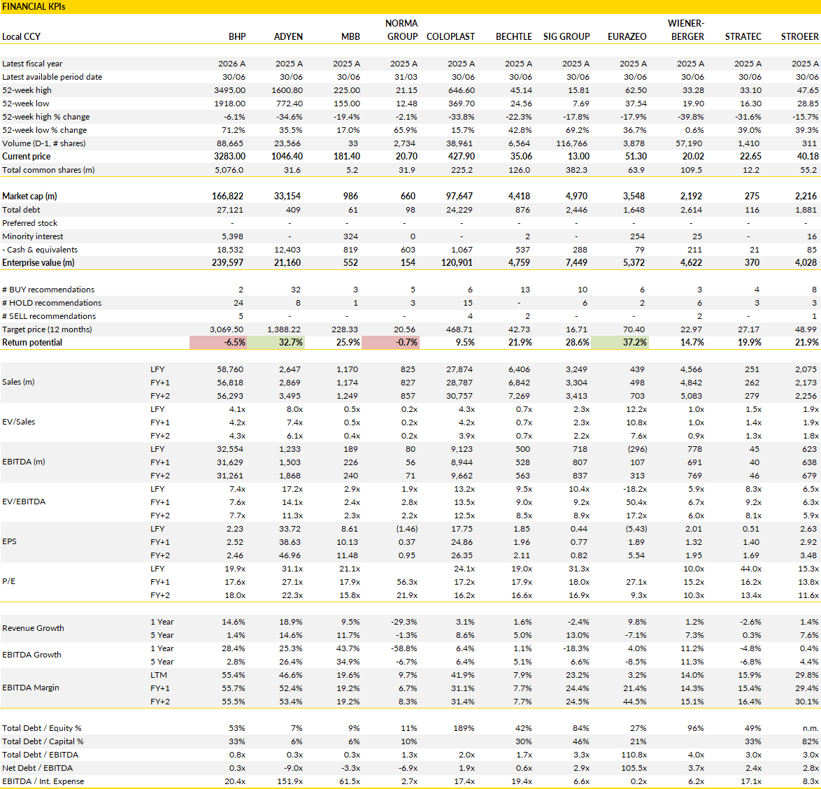Click the Net Debt / EBITDA label
Image resolution: width=821 pixels, height=789 pixels.
[x=37, y=768]
